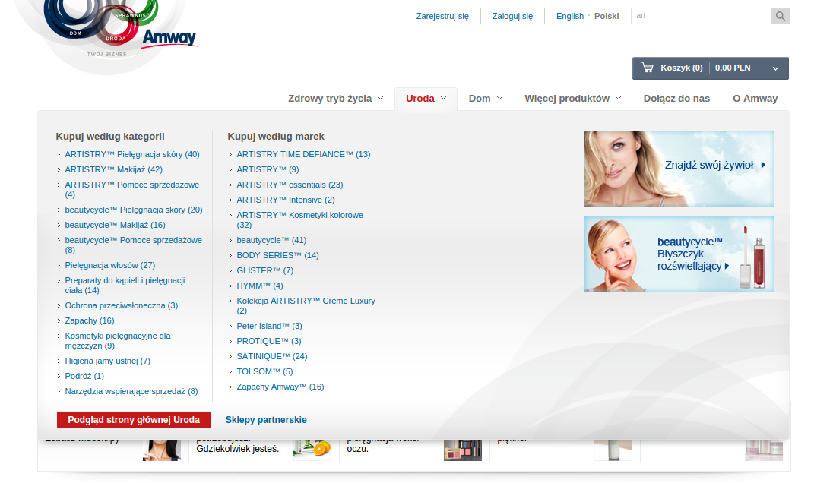Open beautycycle Błyszczyk rozświetlający banner
Viewport: 833px width, 483px height.
click(679, 254)
